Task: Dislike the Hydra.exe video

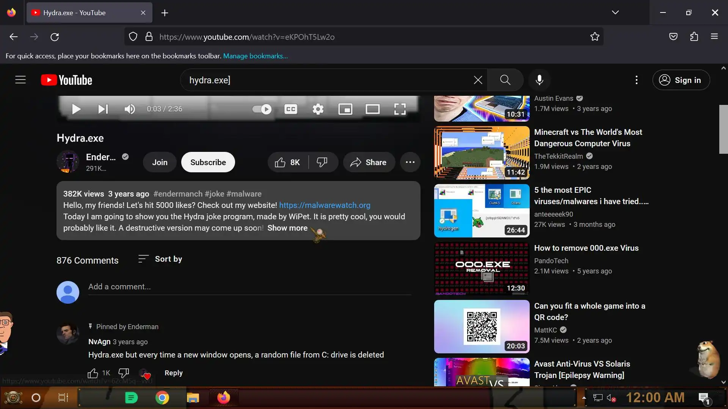Action: click(x=322, y=162)
